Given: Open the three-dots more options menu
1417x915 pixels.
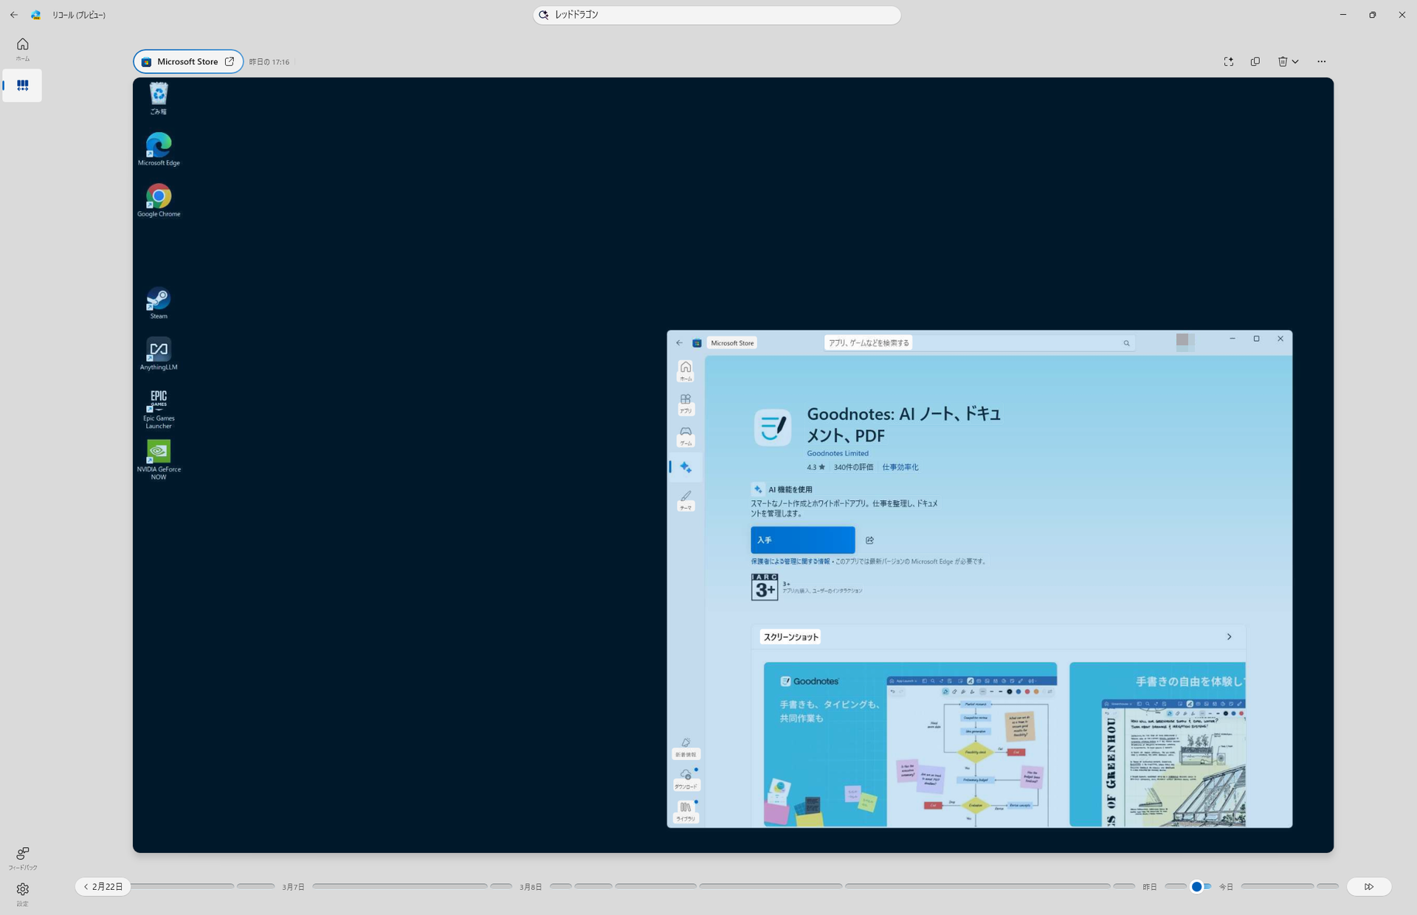Looking at the screenshot, I should [x=1321, y=62].
